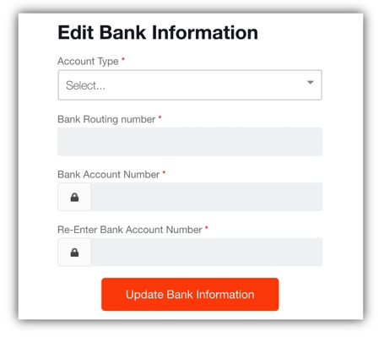Click the 'Select...' placeholder in Account Type
384x337 pixels.
click(85, 85)
